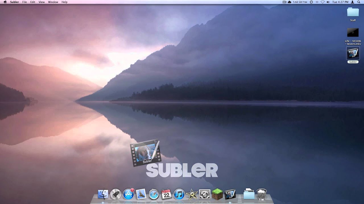Click the 5.62 GB Free status text
The width and height of the screenshot is (364, 204).
[x=300, y=2]
